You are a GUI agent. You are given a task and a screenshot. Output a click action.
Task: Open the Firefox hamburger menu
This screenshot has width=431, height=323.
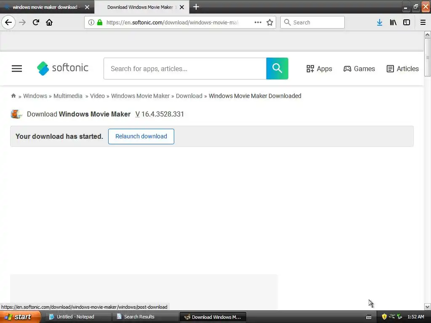point(423,22)
